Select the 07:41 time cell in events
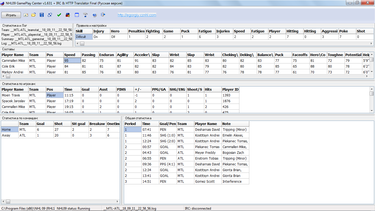Viewport: 375px width, 211px height. (150, 129)
